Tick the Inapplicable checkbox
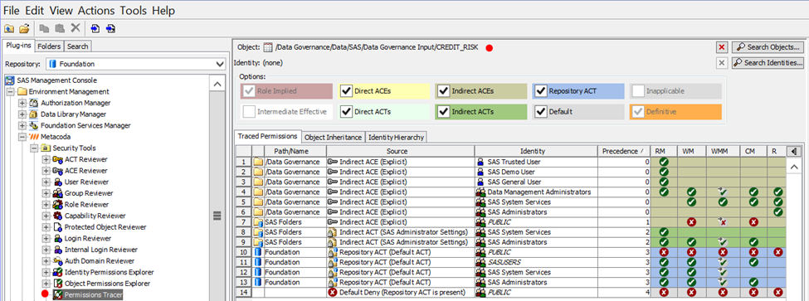Viewport: 809px width, 301px height. [x=638, y=91]
